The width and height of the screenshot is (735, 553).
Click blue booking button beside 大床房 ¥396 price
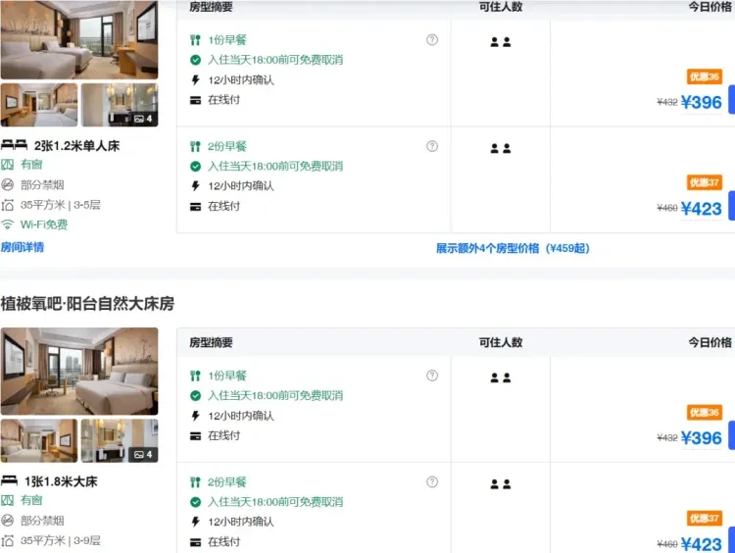tap(730, 435)
